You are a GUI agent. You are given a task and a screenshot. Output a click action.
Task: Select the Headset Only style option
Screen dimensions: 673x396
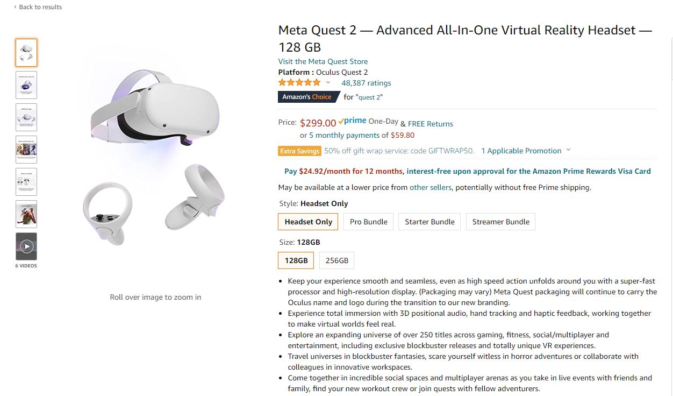pyautogui.click(x=308, y=222)
